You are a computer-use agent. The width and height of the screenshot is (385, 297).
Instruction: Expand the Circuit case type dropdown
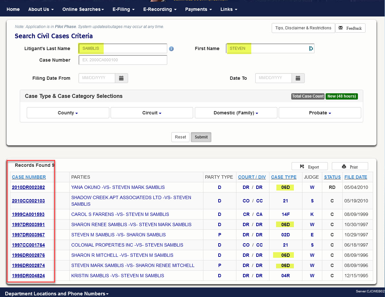point(152,113)
